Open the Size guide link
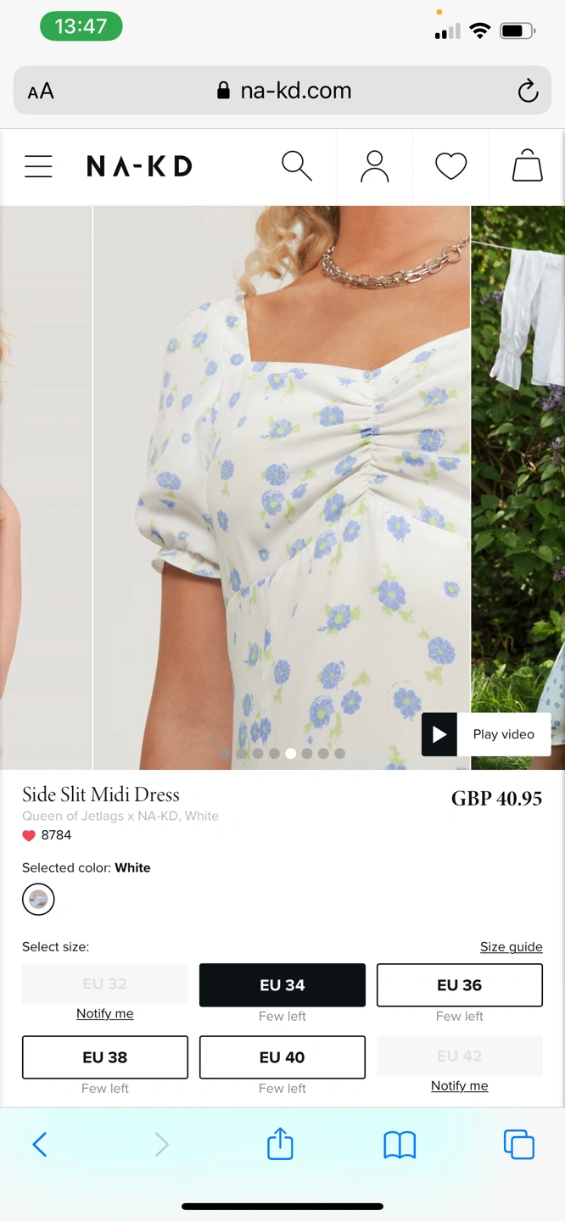The height and width of the screenshot is (1221, 565). tap(511, 947)
